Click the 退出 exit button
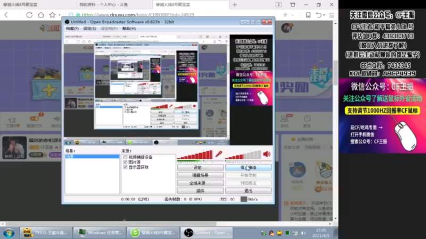Image resolution: width=426 pixels, height=239 pixels. coord(248,191)
